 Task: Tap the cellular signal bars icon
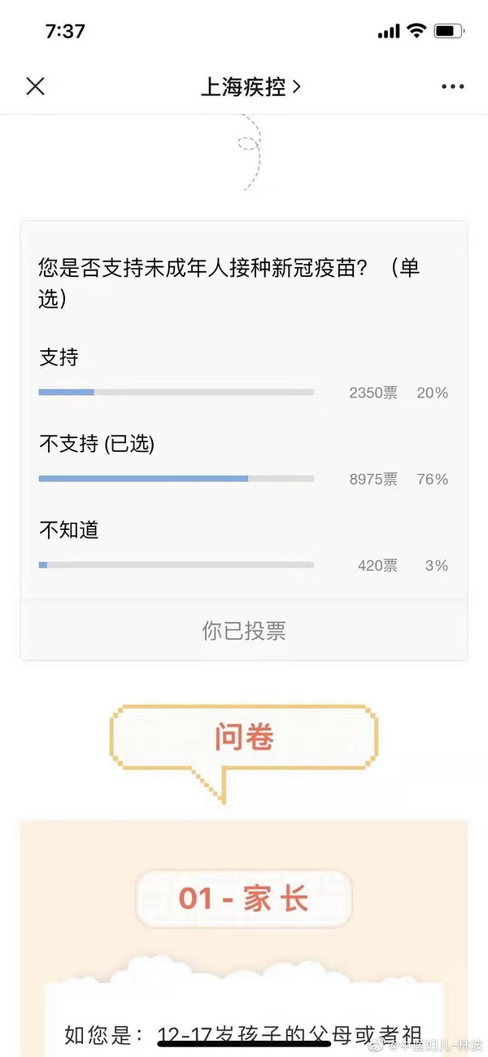coord(389,32)
